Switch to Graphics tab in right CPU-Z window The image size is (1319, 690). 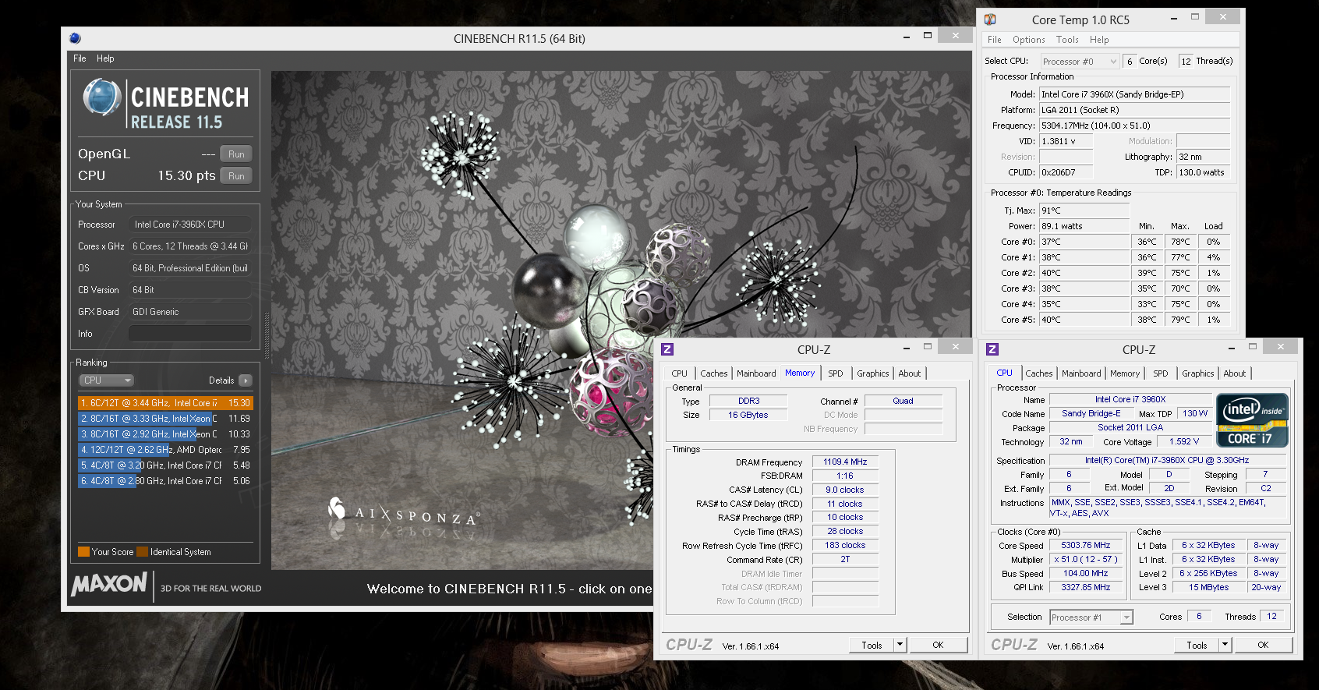click(1198, 373)
